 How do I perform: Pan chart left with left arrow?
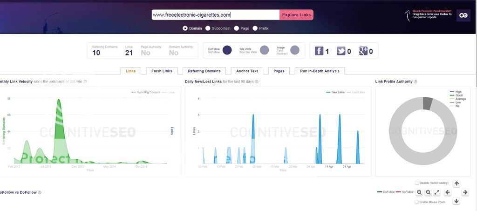coord(448,192)
